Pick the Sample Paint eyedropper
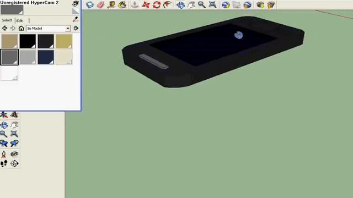Image resolution: width=353 pixels, height=198 pixels. (76, 20)
